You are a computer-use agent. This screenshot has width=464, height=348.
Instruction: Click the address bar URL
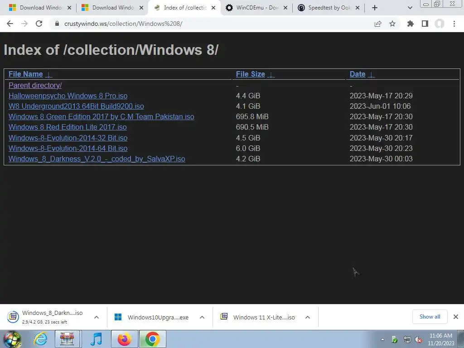(123, 24)
